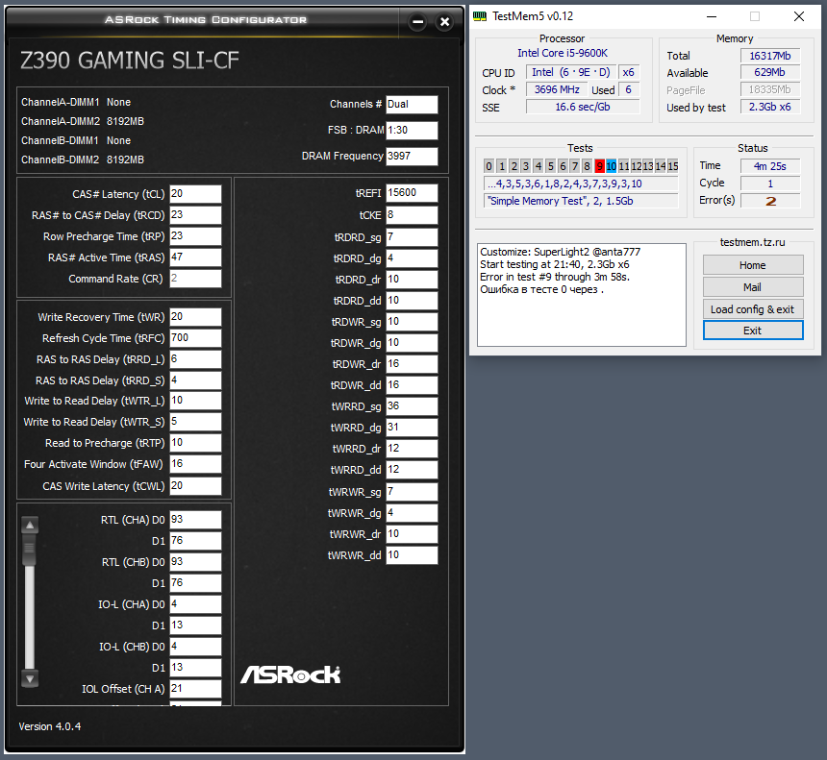Click the Mail button in TestMem5
The width and height of the screenshot is (827, 760).
(753, 287)
